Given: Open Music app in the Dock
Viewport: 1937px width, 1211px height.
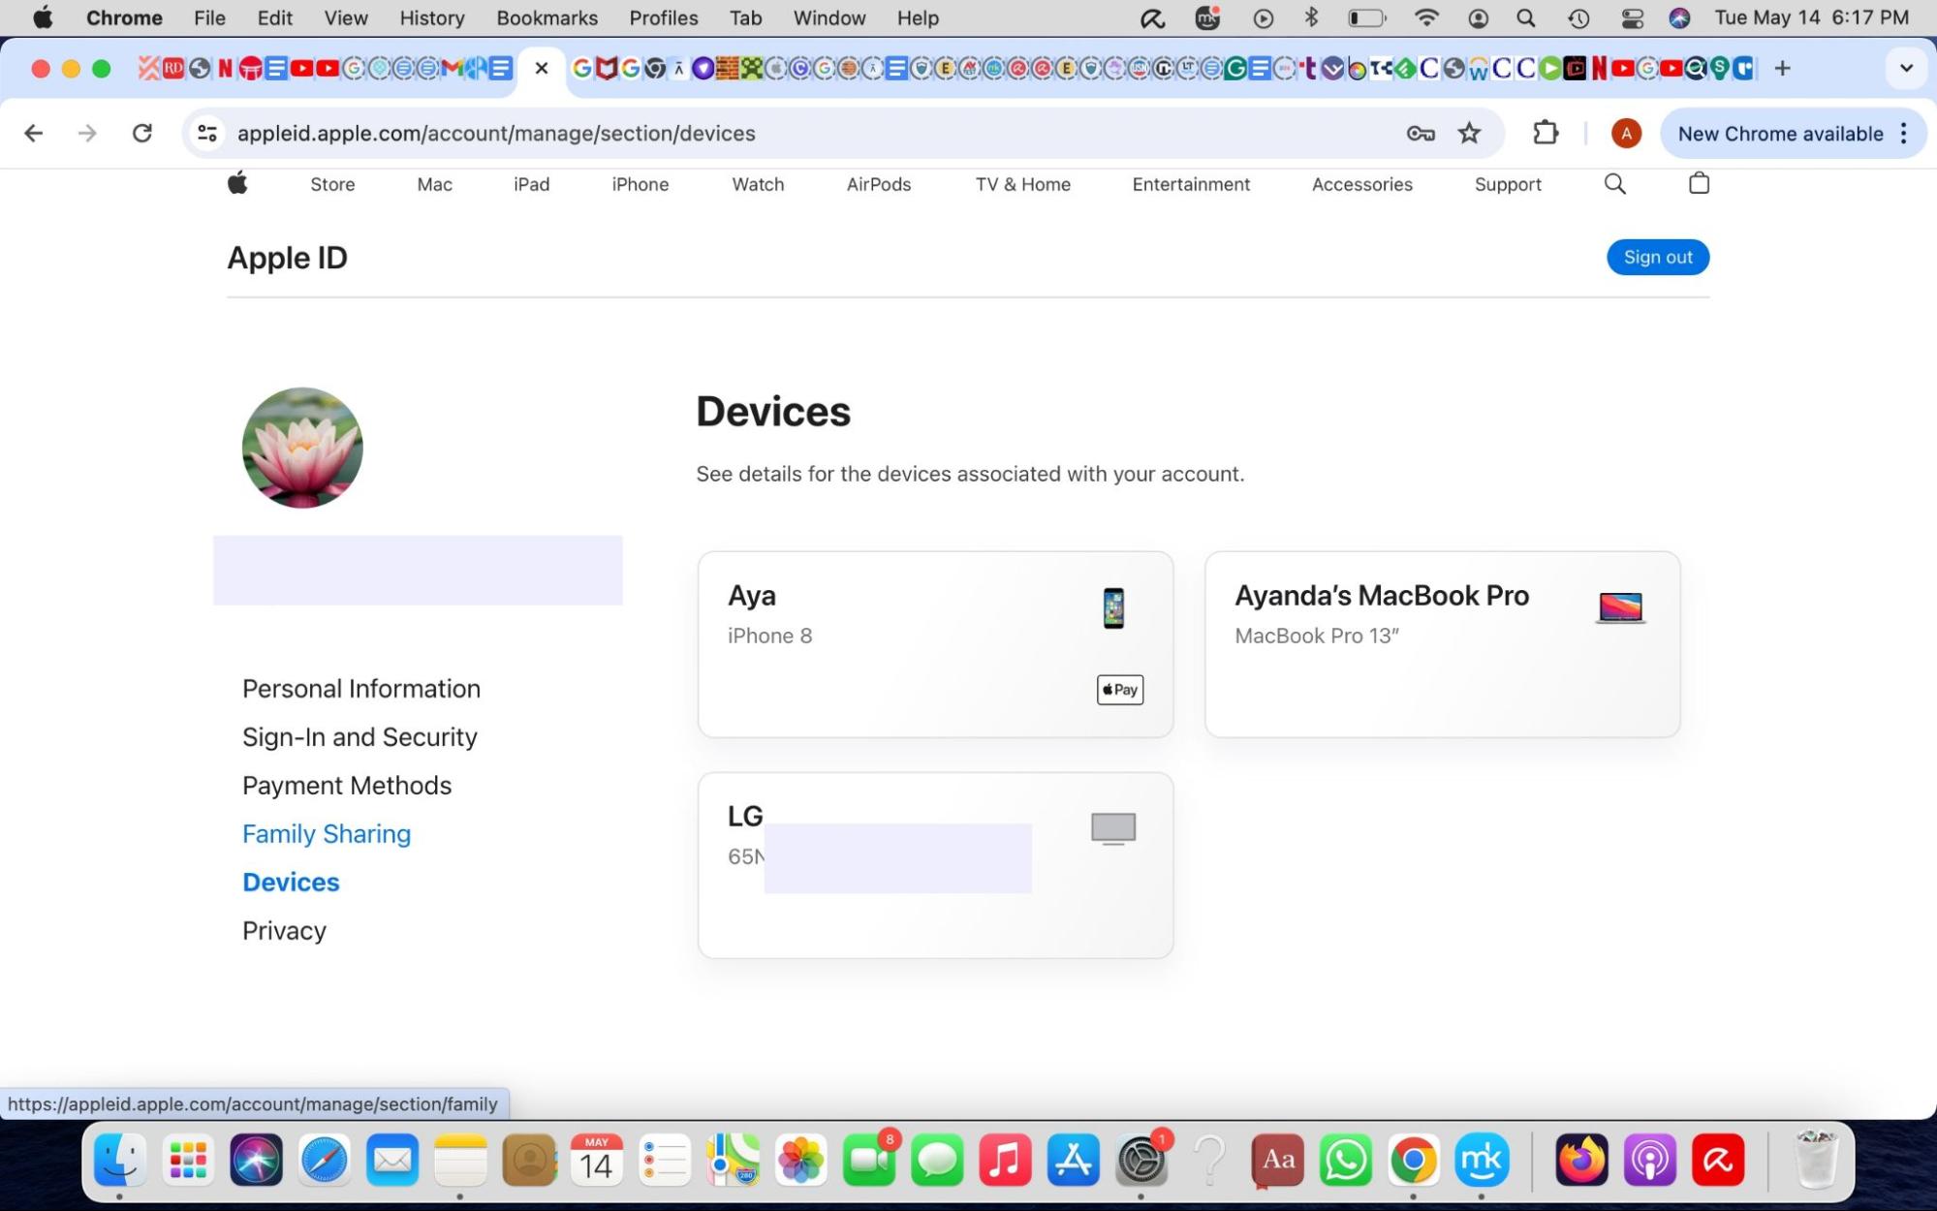Looking at the screenshot, I should tap(1005, 1160).
